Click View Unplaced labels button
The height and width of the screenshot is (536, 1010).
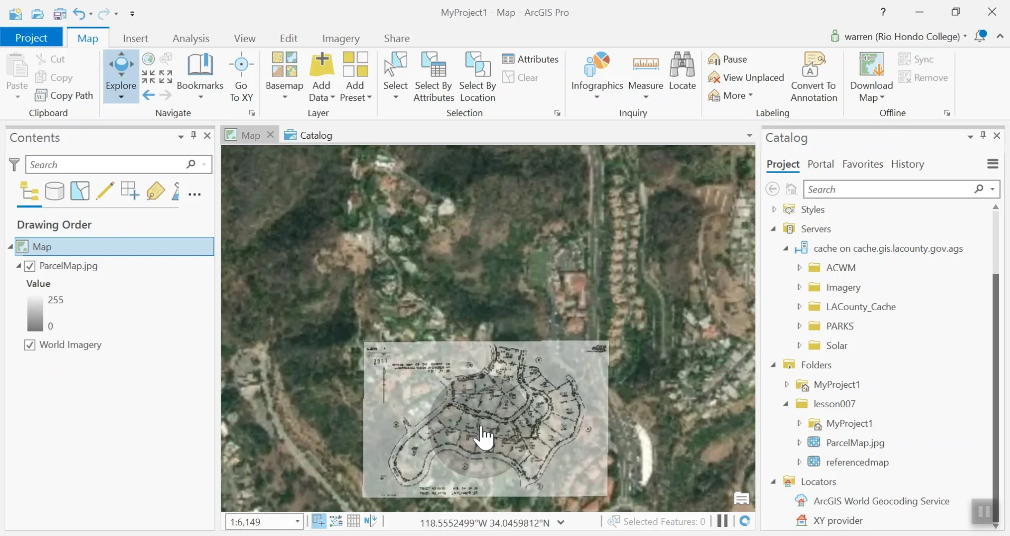pos(746,78)
